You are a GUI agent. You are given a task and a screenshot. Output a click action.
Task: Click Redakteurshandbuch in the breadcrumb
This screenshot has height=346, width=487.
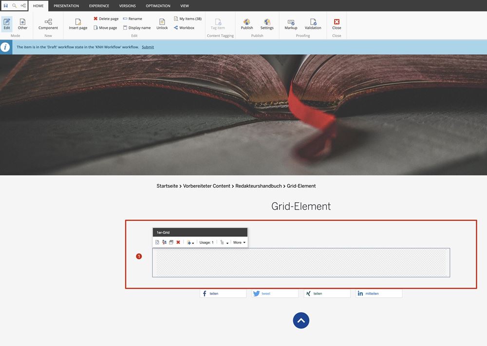pos(258,186)
